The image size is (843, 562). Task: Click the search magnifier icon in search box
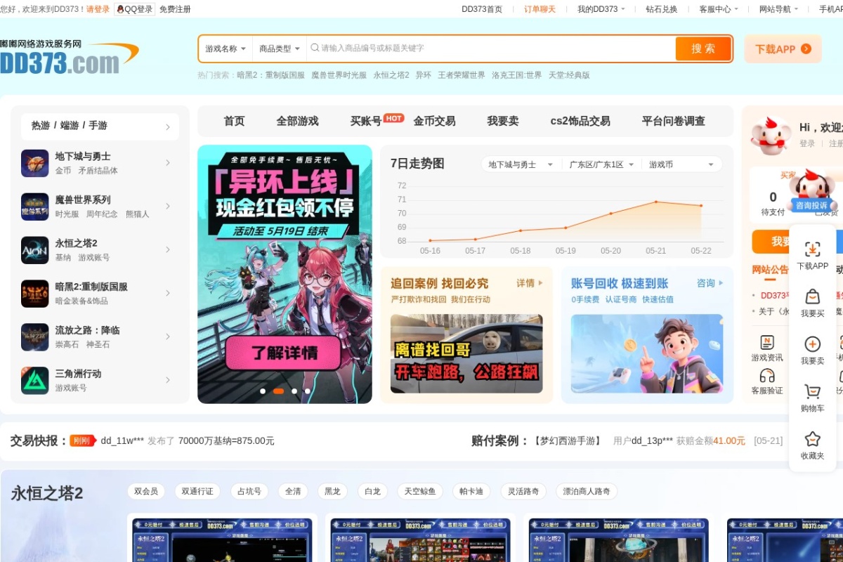(x=314, y=48)
